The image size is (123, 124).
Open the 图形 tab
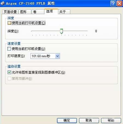click(x=25, y=12)
